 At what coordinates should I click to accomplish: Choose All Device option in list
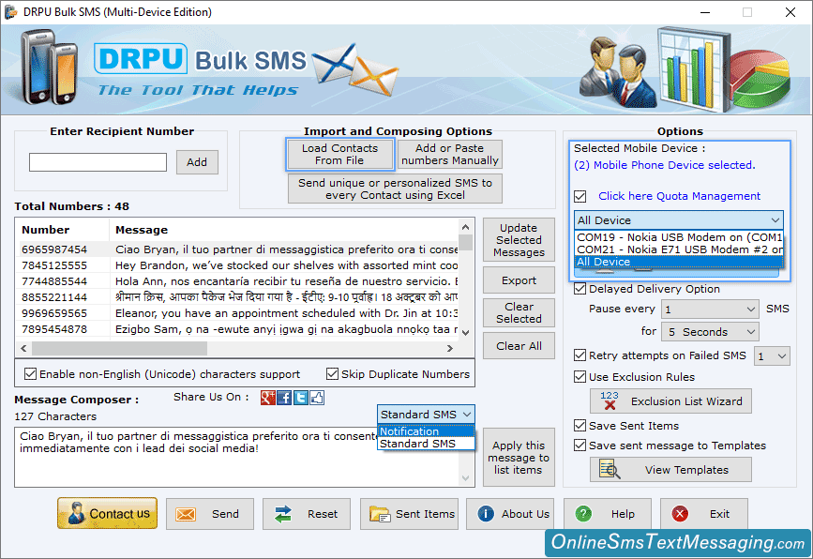tap(679, 262)
